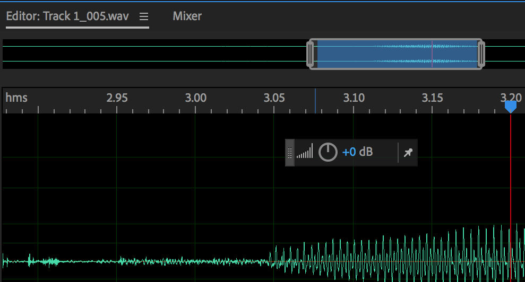Click the left handle of the zoom navigator

[x=311, y=54]
